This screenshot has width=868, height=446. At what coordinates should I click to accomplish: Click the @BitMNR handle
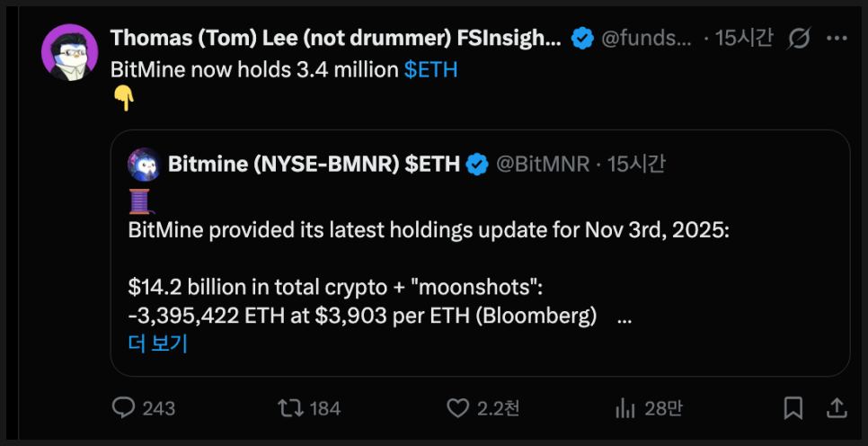click(x=543, y=164)
